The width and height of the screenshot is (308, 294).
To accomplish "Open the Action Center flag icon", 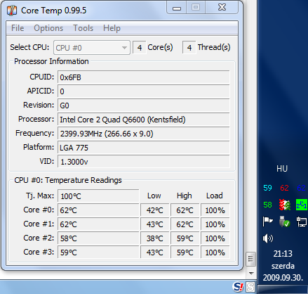I will (267, 222).
